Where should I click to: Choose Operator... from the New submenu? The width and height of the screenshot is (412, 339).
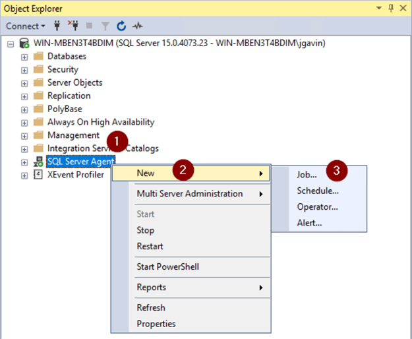point(319,207)
